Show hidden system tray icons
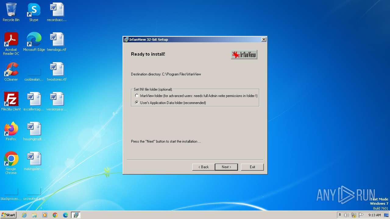Viewport: 390px width, 219px height. [x=340, y=215]
